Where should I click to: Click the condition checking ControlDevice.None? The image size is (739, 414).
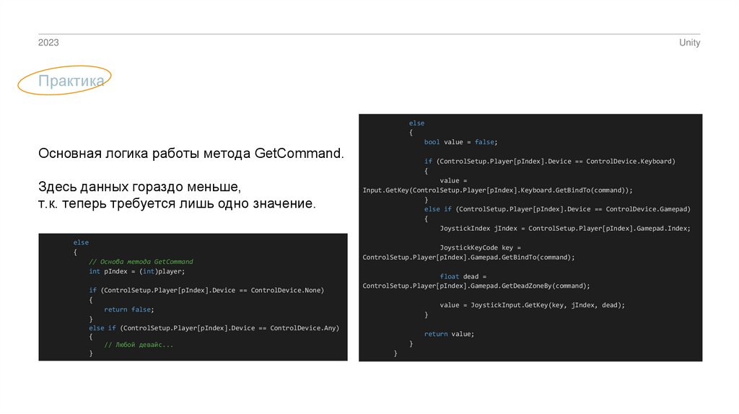coord(206,291)
